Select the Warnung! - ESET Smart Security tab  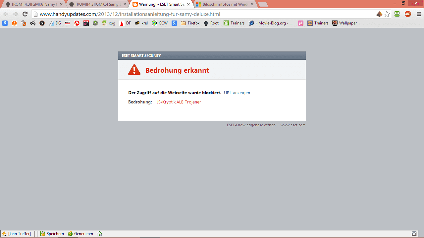[161, 4]
